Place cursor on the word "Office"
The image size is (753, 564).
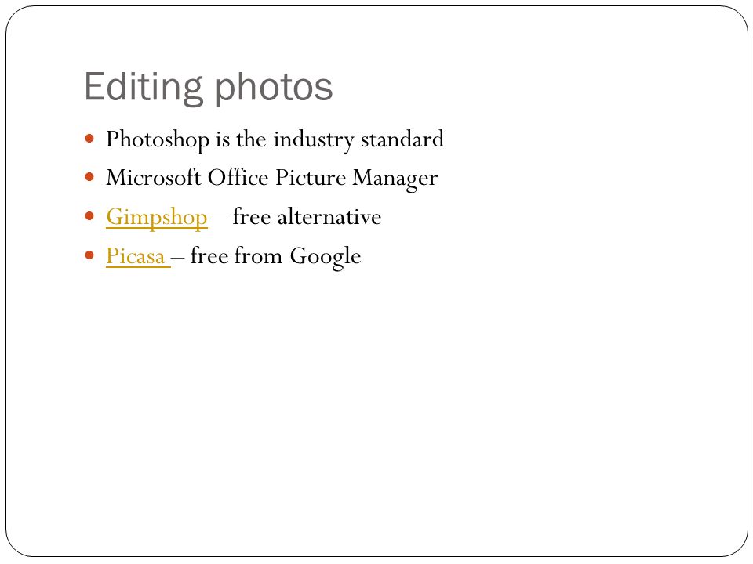point(238,178)
